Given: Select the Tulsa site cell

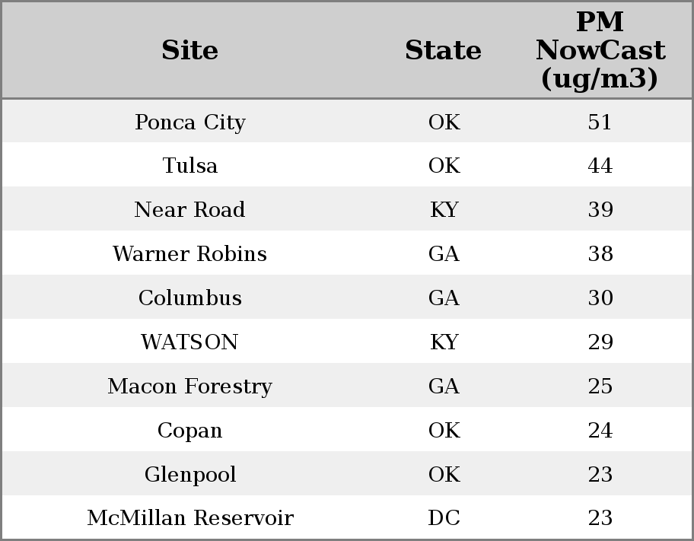Looking at the screenshot, I should click(x=189, y=166).
